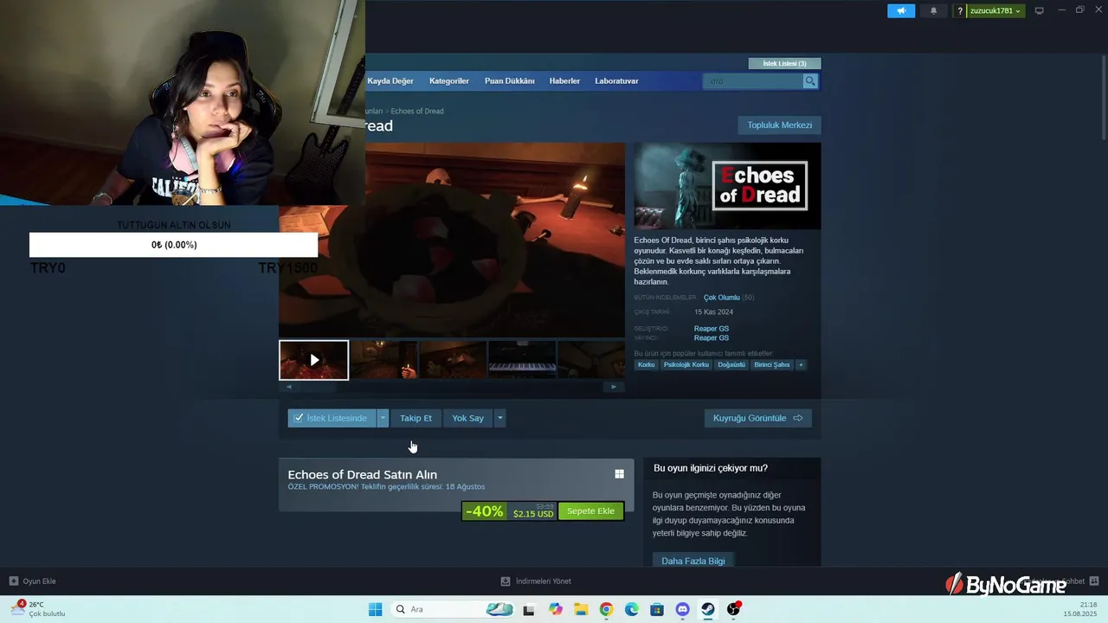The width and height of the screenshot is (1108, 623).
Task: Click the Psikolojik Korku tag
Action: tap(686, 365)
